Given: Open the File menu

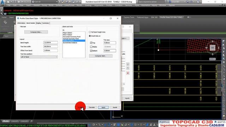Looking at the screenshot, I should coord(9,5).
